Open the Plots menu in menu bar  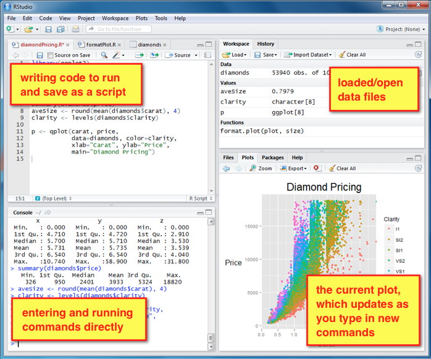[x=141, y=19]
